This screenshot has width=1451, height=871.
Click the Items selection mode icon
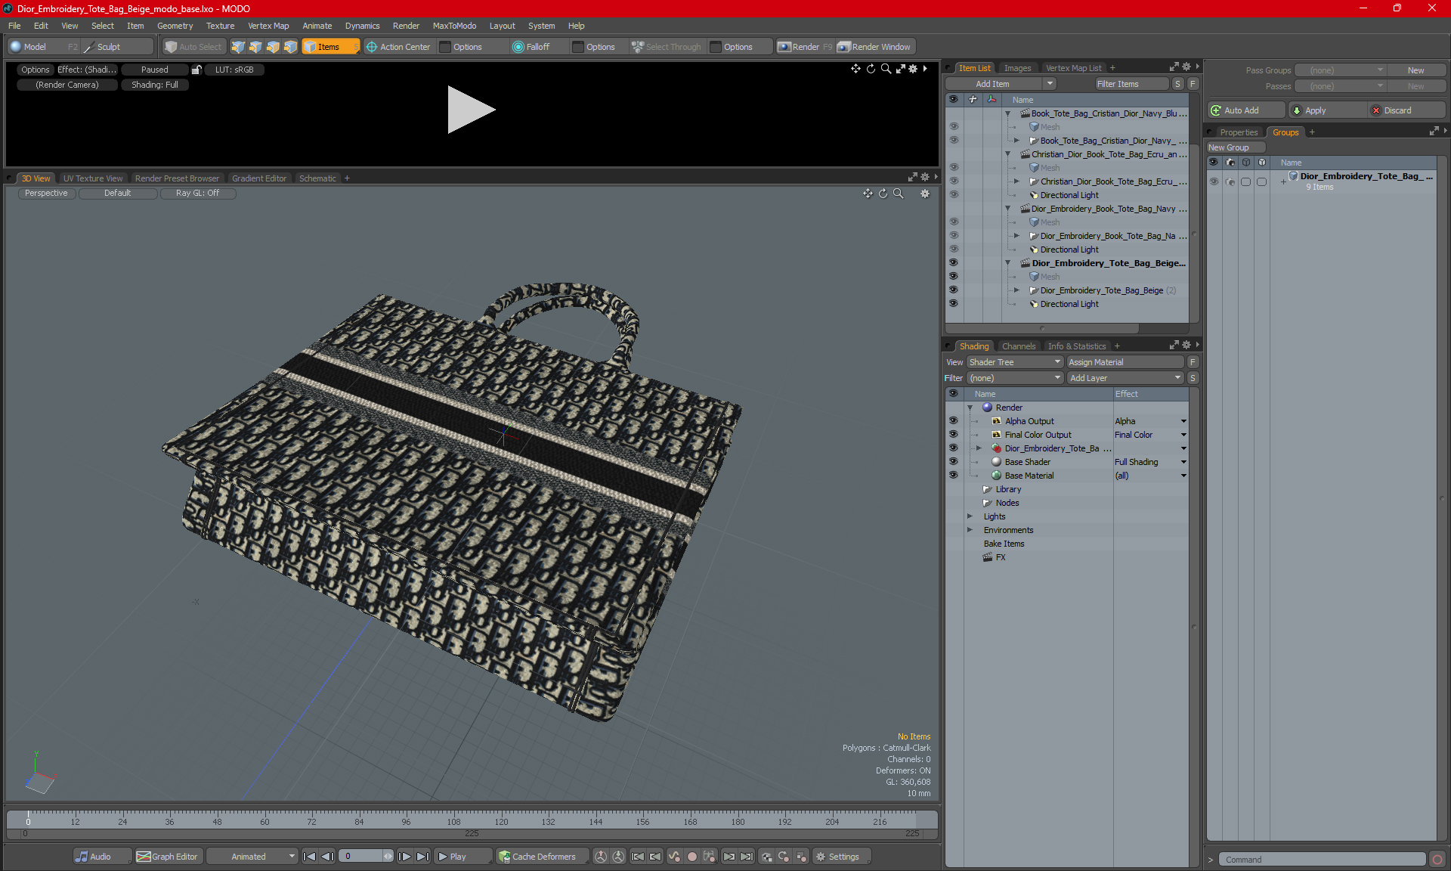pyautogui.click(x=329, y=45)
